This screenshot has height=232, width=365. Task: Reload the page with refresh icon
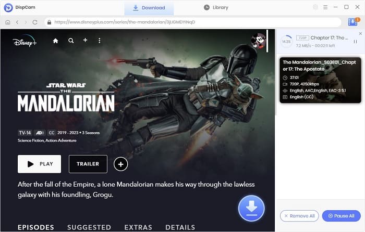[x=35, y=22]
